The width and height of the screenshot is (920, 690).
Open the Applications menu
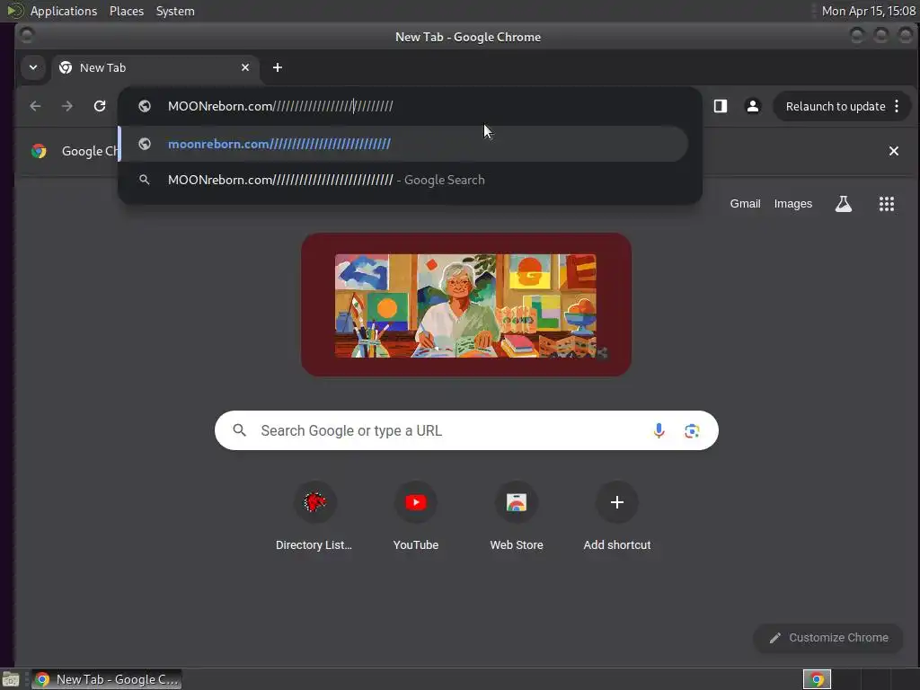click(64, 11)
